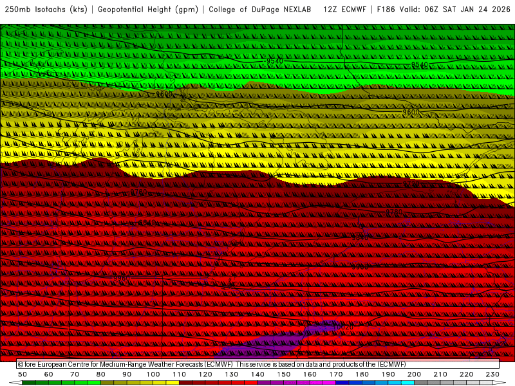
Task: Click the 9720 height contour label
Action: click(x=411, y=184)
